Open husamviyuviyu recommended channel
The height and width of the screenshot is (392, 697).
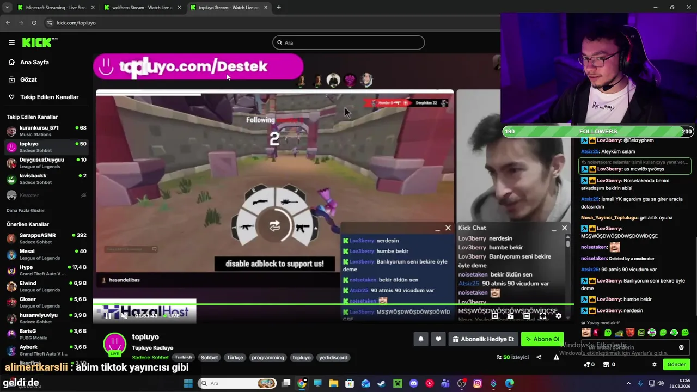pos(46,318)
